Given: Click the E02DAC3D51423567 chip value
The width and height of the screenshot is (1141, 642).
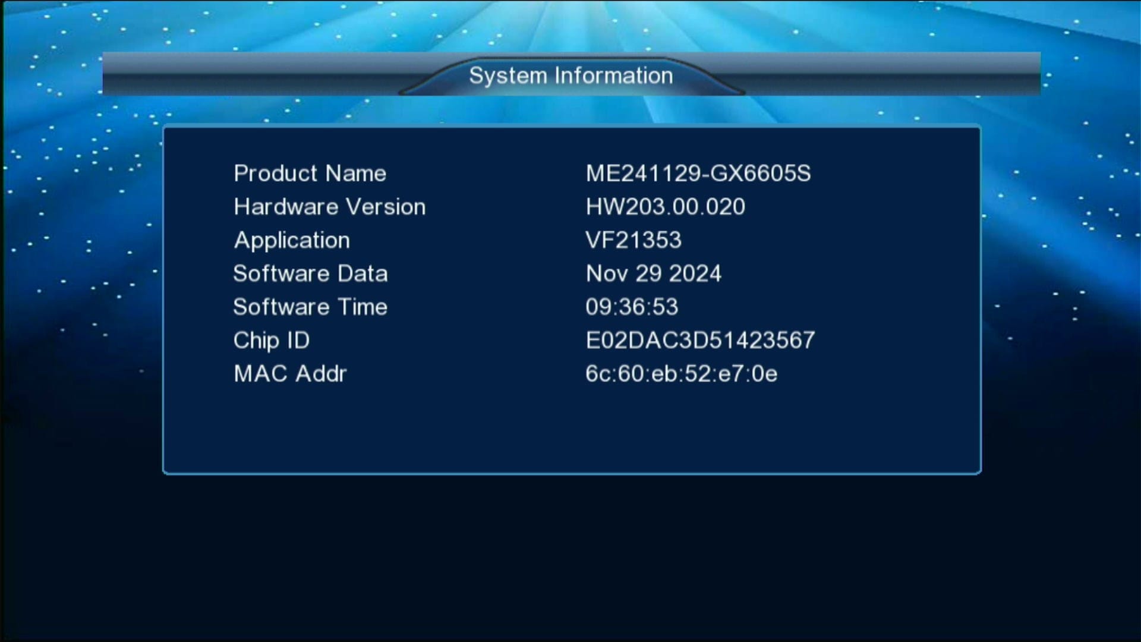Looking at the screenshot, I should (x=700, y=340).
